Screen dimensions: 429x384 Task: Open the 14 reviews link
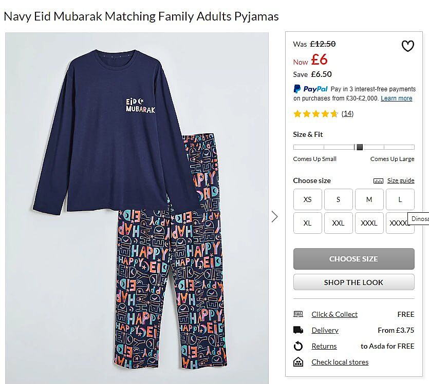pyautogui.click(x=347, y=114)
